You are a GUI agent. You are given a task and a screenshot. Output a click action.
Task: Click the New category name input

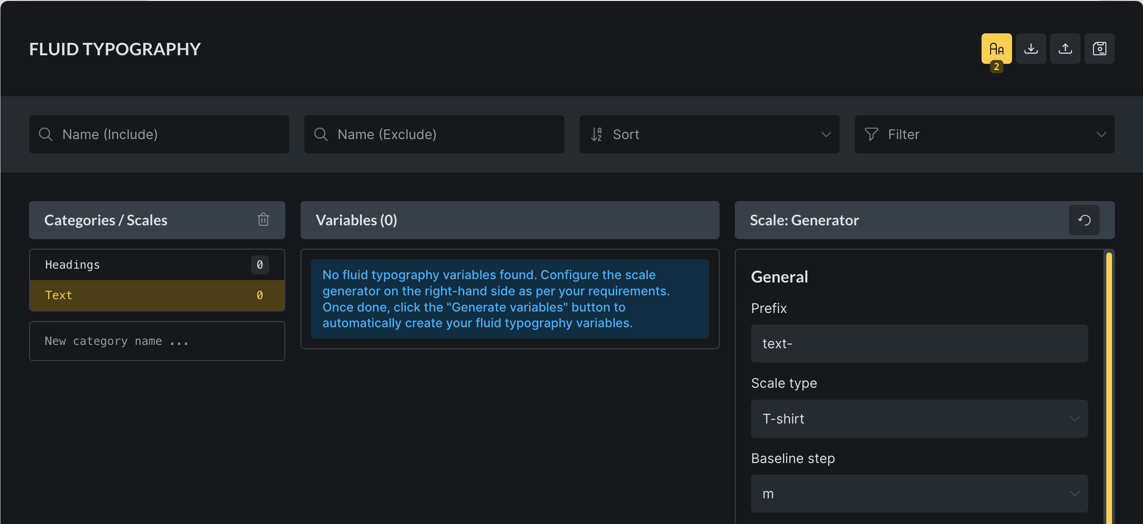pyautogui.click(x=157, y=341)
